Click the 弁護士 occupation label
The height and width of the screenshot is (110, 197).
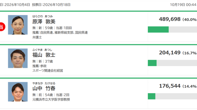coord(37,37)
